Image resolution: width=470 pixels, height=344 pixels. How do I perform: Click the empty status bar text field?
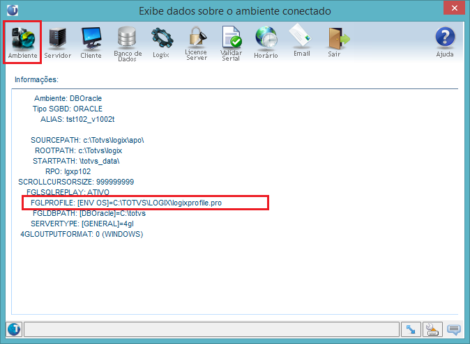211,329
